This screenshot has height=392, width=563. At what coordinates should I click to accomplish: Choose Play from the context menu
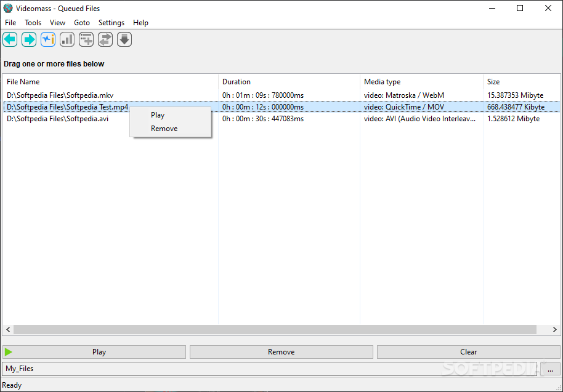171,115
